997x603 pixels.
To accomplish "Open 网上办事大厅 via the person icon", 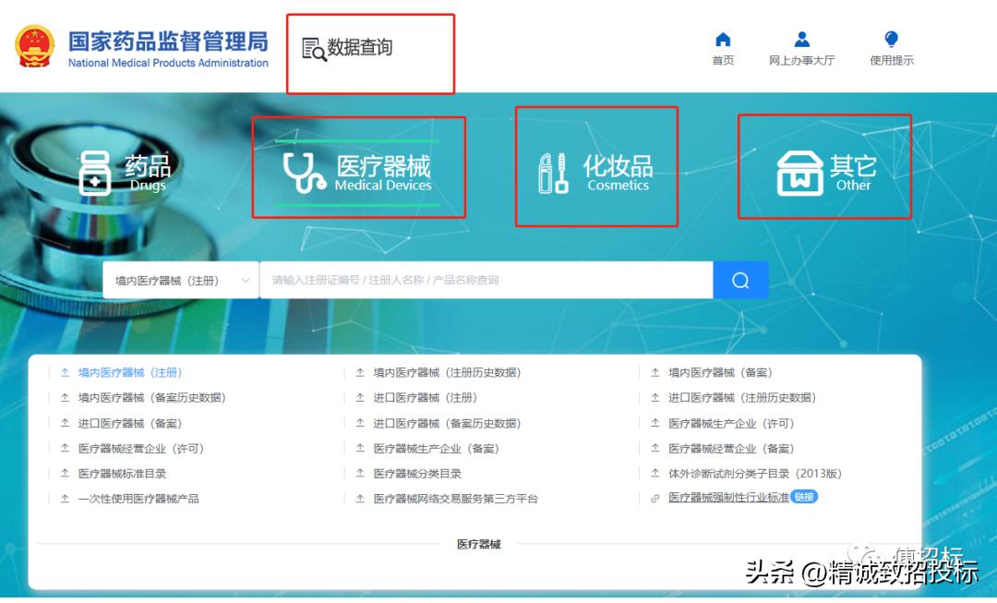I will tap(800, 40).
